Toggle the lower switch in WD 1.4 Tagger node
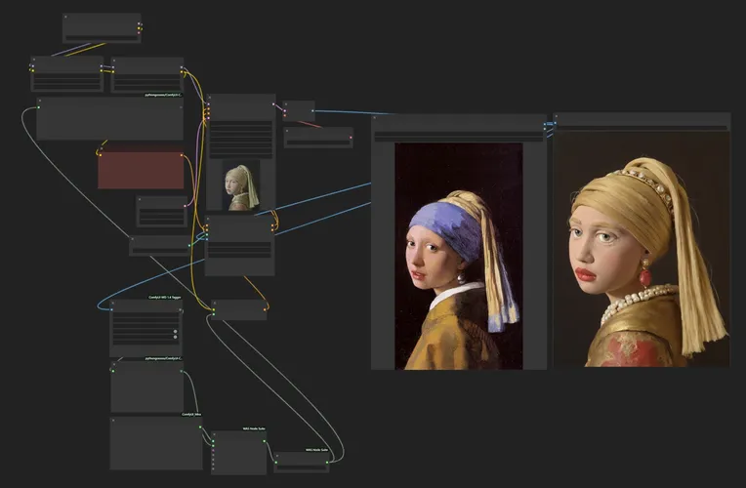746x488 pixels. pos(174,339)
